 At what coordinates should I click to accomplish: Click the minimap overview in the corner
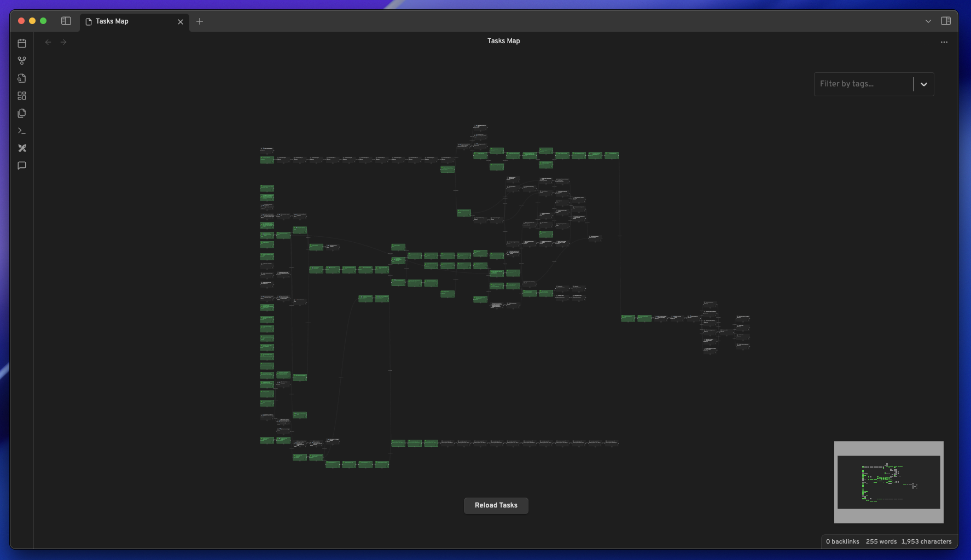[x=888, y=482]
